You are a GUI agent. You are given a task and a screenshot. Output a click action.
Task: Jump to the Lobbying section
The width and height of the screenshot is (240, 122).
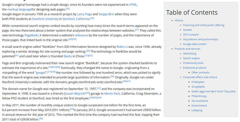tap(197, 111)
